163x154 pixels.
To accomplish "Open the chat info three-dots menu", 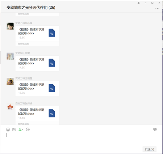I will point(157,8).
